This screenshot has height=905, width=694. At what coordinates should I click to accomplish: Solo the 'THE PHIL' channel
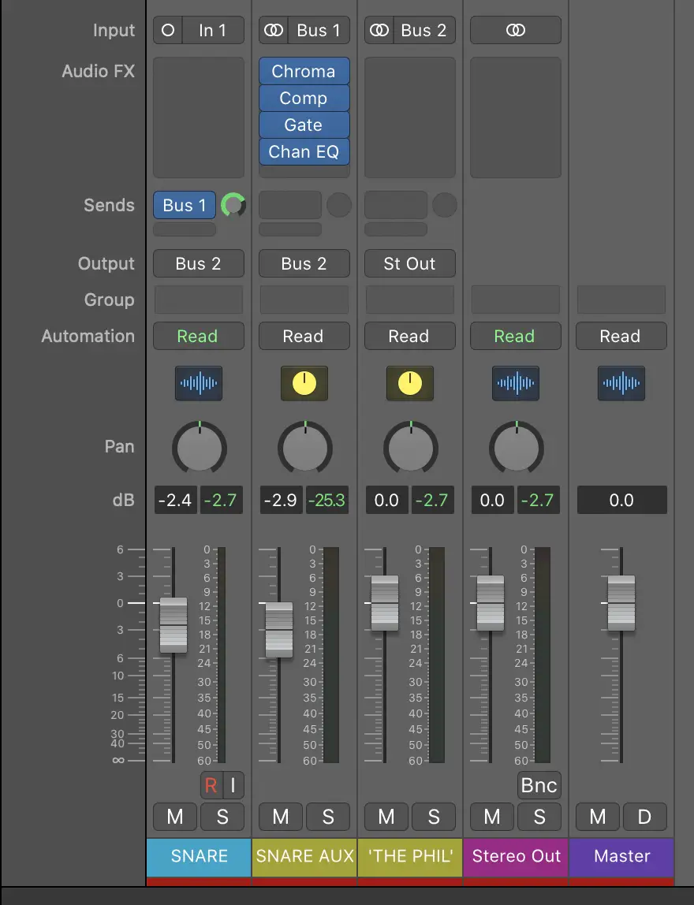[434, 817]
